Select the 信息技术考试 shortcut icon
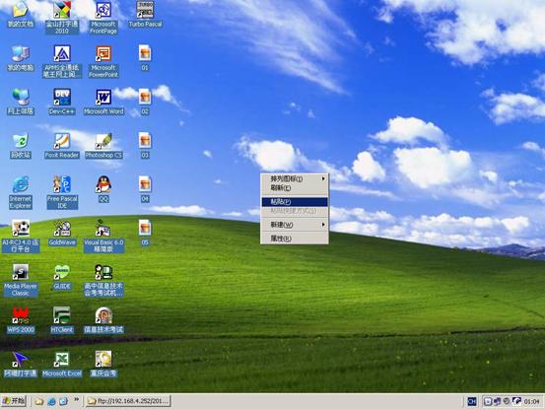 pyautogui.click(x=103, y=320)
